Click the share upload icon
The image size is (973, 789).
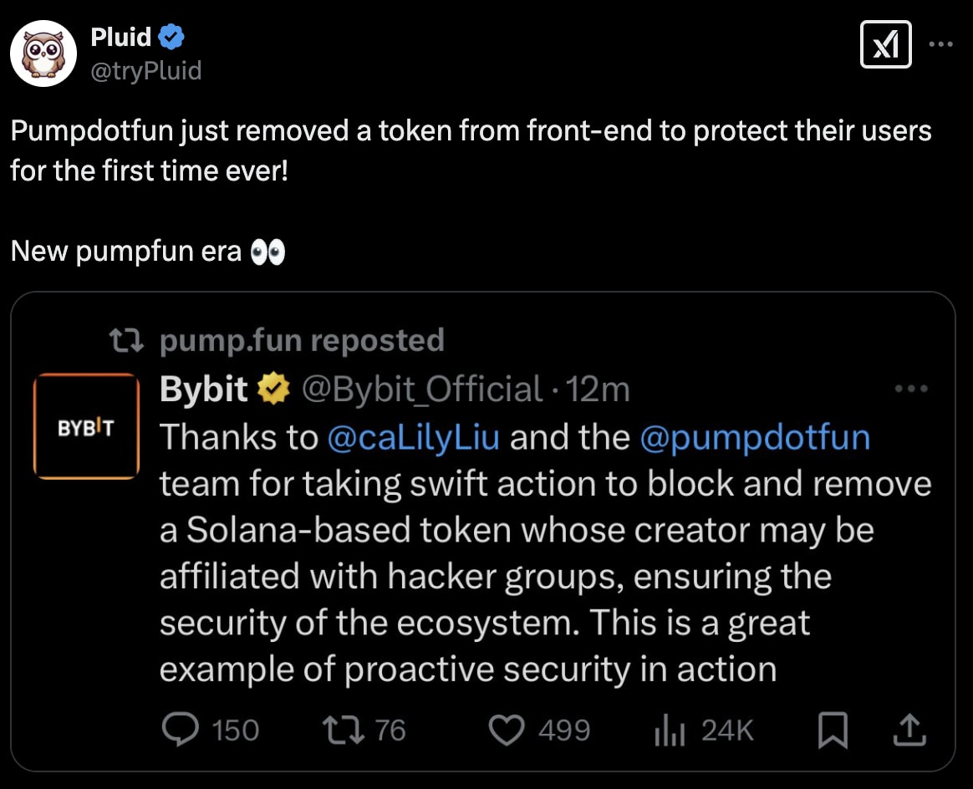[x=911, y=730]
